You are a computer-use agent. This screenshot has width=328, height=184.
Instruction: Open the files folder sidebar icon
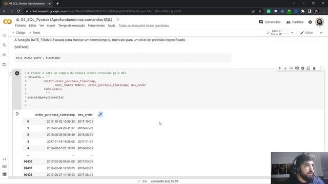[x=4, y=65]
